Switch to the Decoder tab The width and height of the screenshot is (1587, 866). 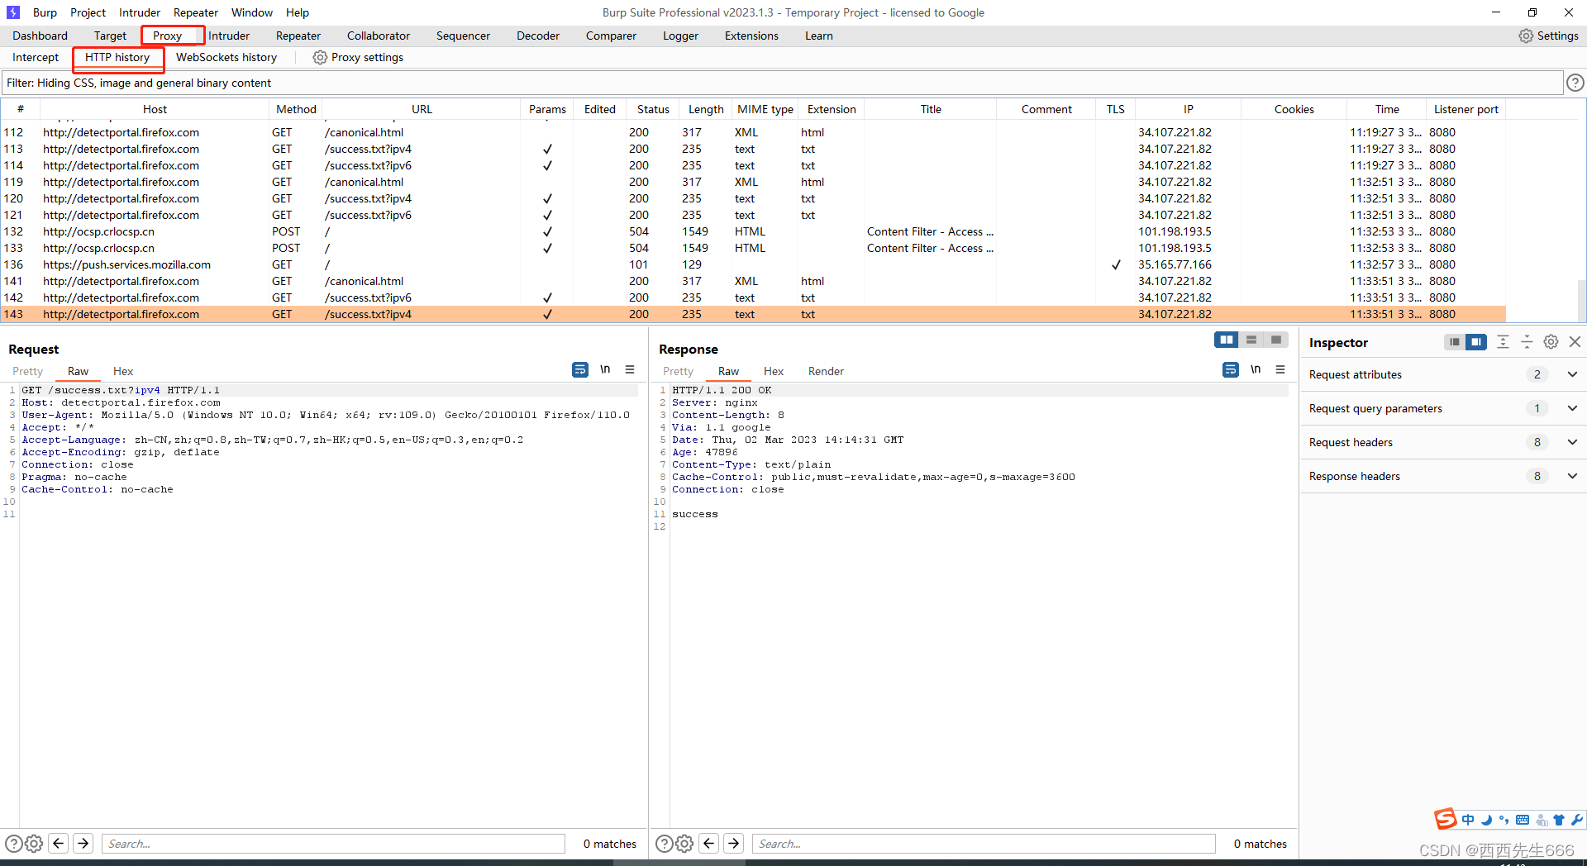pos(538,36)
